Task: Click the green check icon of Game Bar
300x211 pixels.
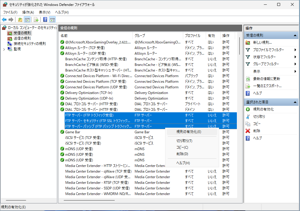Action: (x=62, y=132)
